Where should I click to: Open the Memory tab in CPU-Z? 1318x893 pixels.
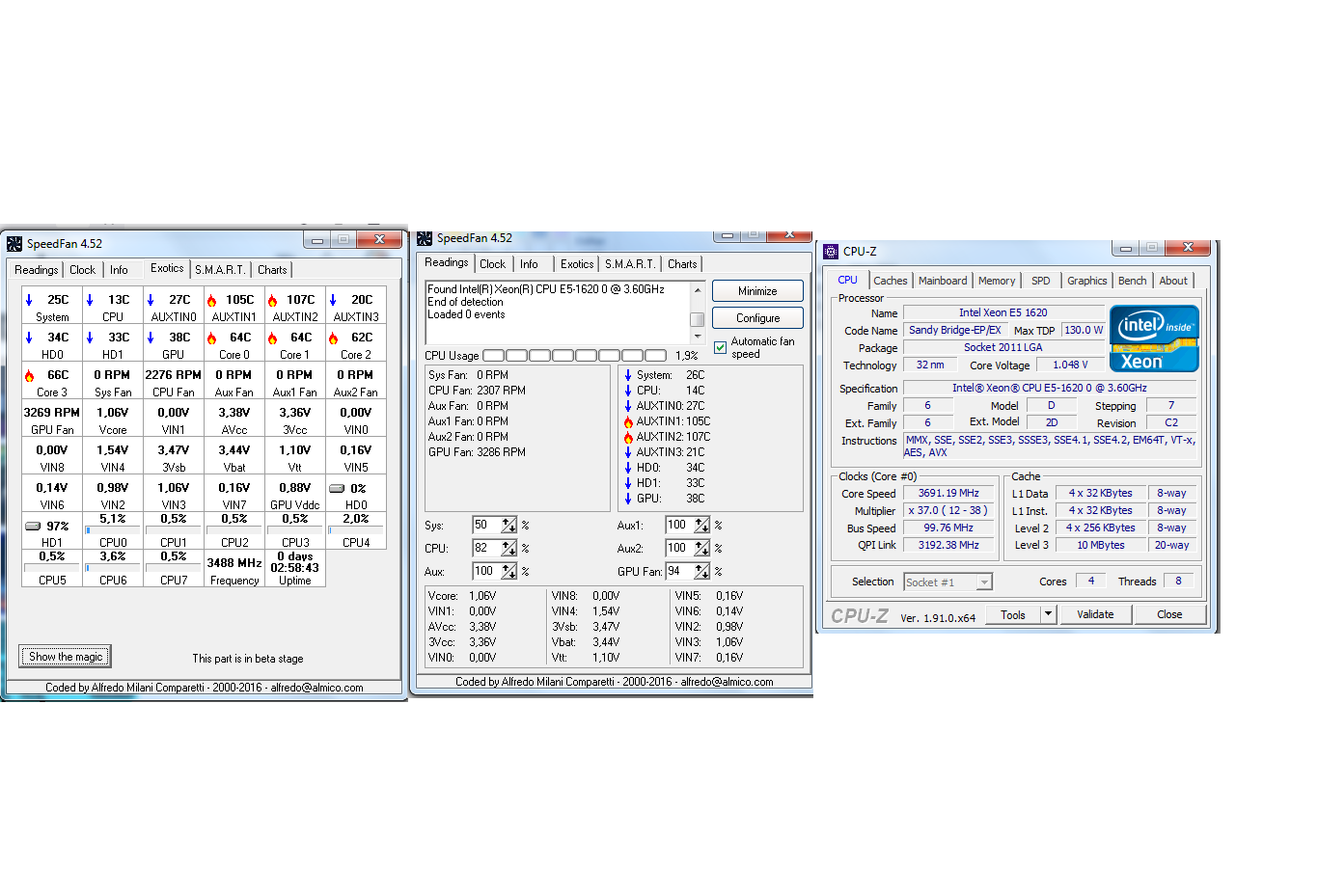(x=997, y=281)
